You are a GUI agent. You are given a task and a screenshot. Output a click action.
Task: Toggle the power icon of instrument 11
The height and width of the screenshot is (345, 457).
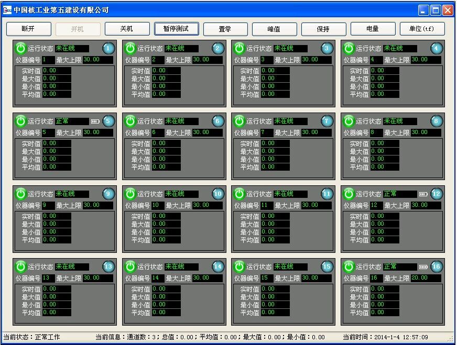coord(240,194)
